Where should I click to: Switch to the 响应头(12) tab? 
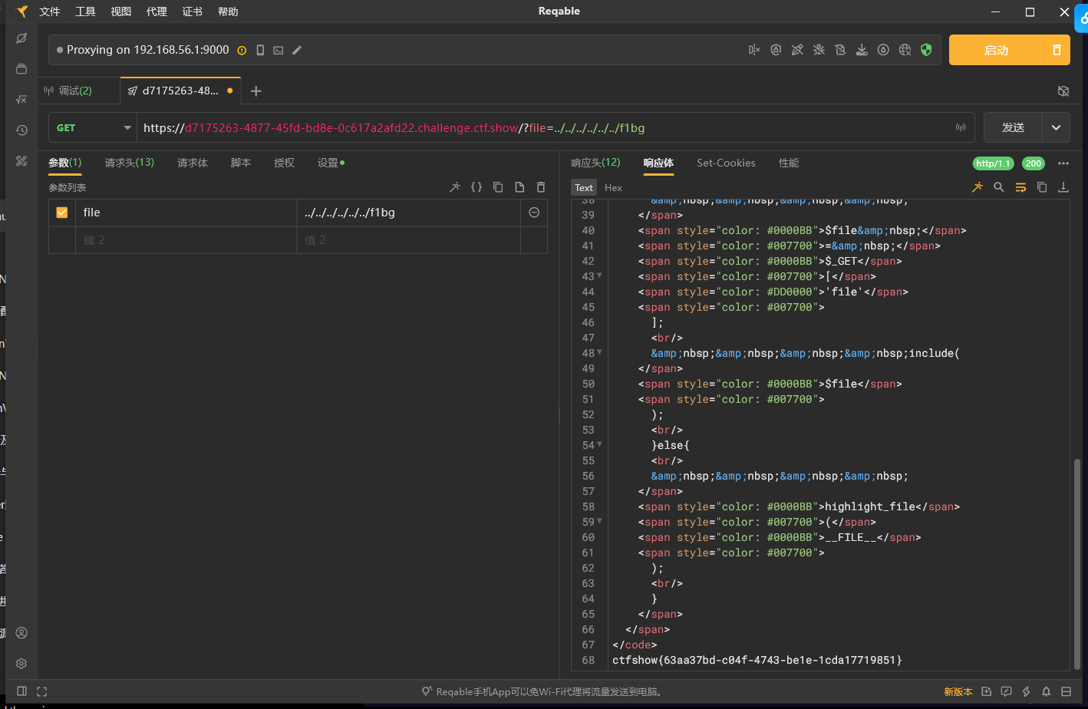595,163
